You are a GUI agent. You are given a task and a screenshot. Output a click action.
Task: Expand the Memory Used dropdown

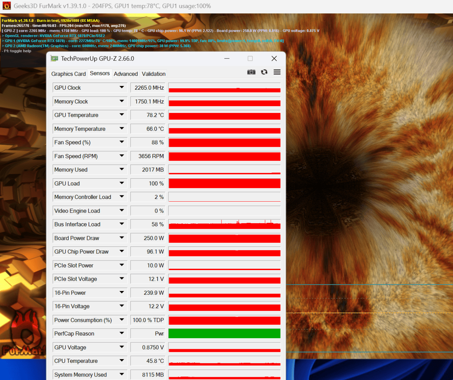point(122,170)
